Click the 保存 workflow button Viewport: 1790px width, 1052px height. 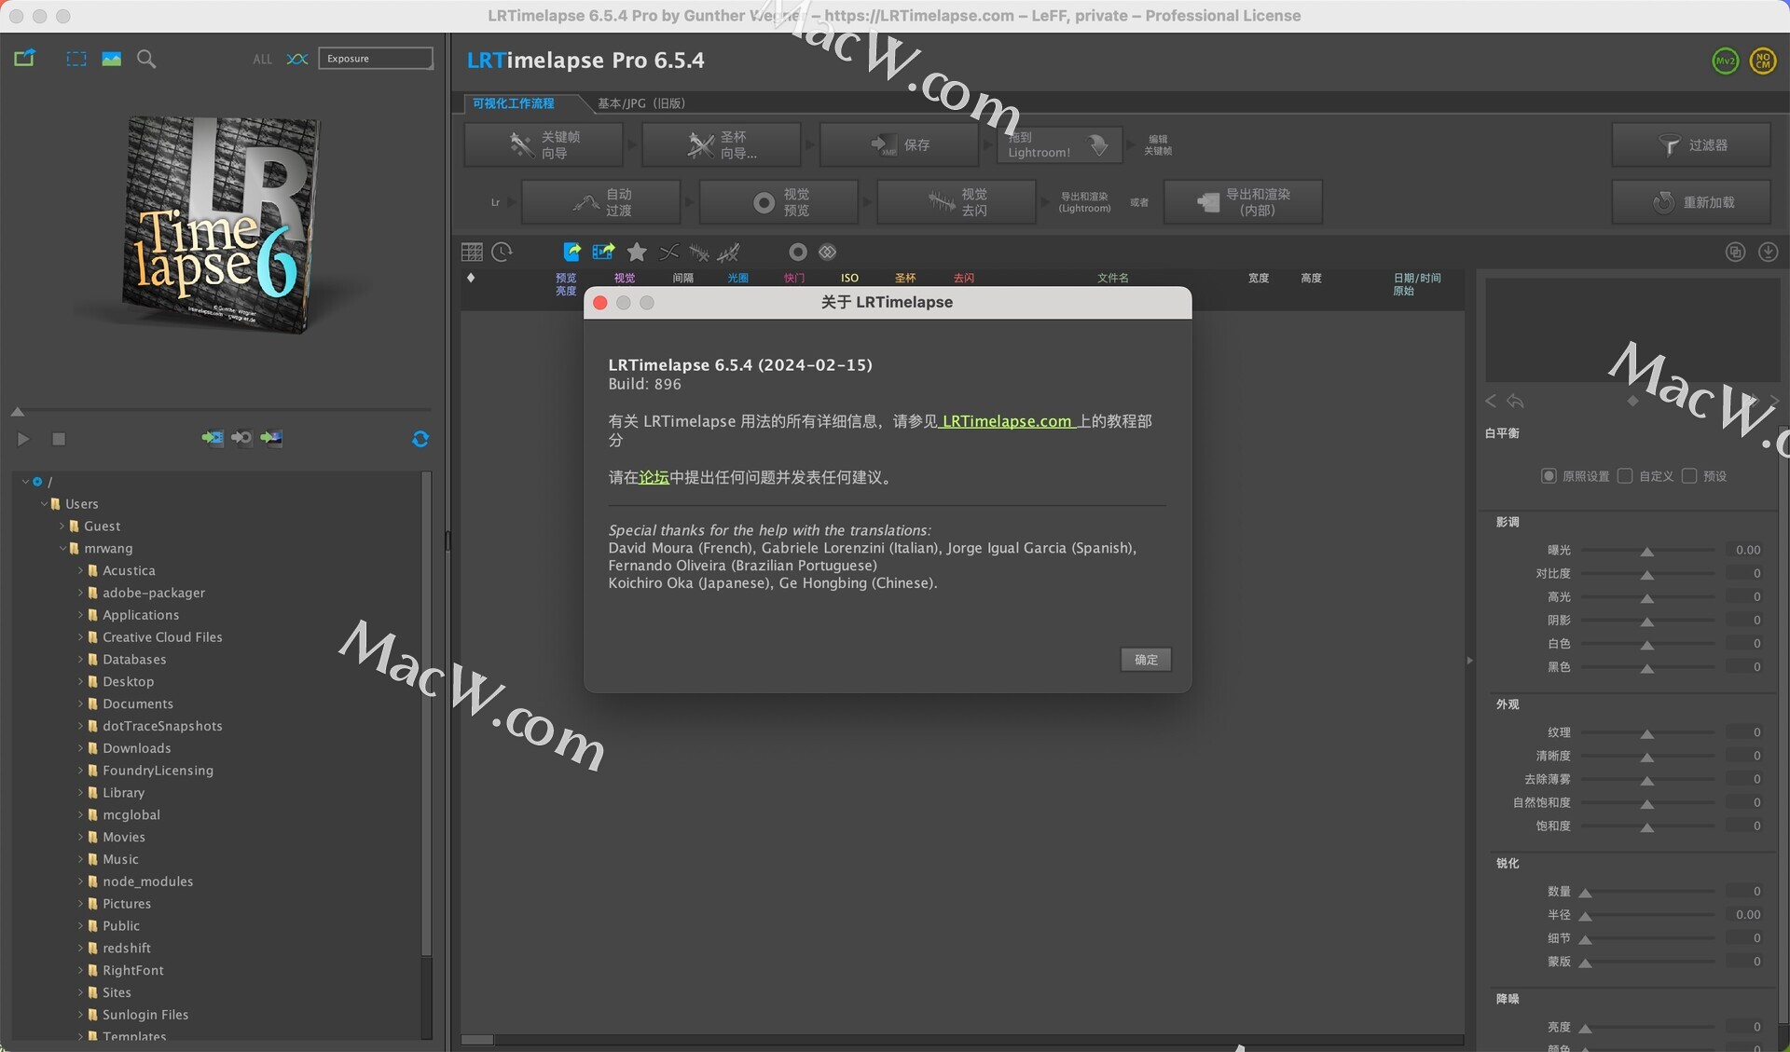(900, 144)
